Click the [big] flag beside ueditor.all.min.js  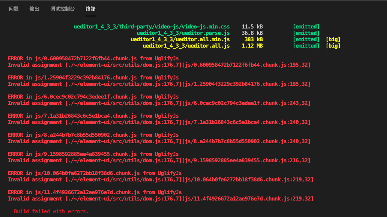pyautogui.click(x=333, y=39)
